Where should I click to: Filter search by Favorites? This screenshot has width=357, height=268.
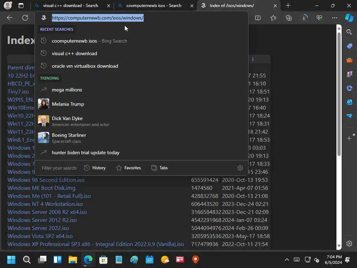129,168
